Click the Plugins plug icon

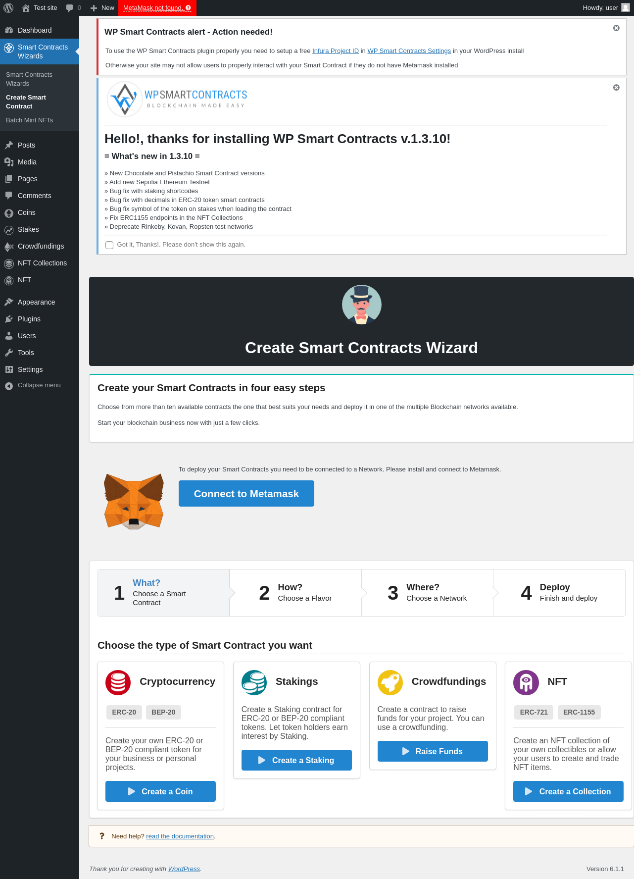[9, 319]
